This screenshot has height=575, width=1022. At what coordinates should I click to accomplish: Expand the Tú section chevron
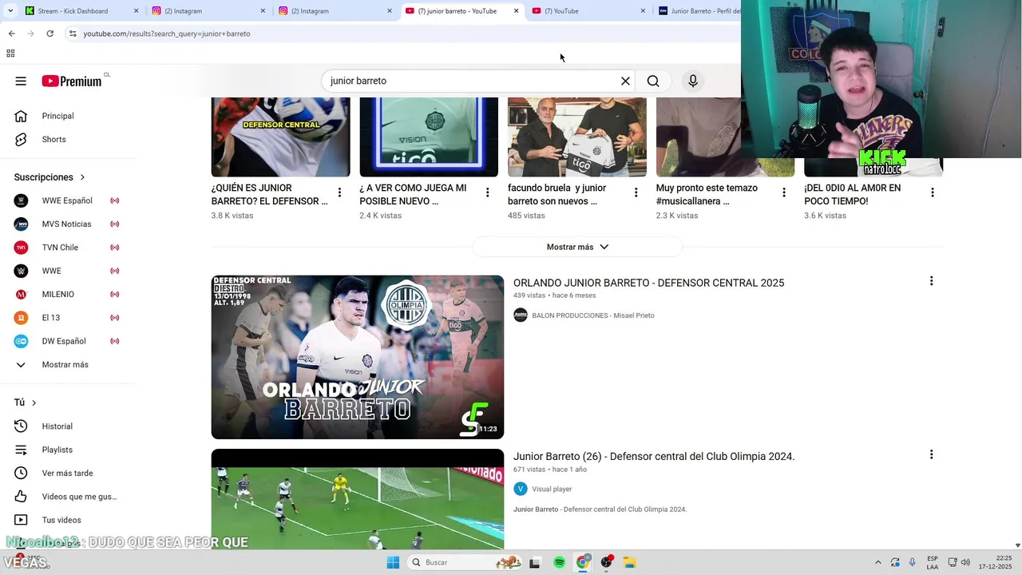coord(34,402)
